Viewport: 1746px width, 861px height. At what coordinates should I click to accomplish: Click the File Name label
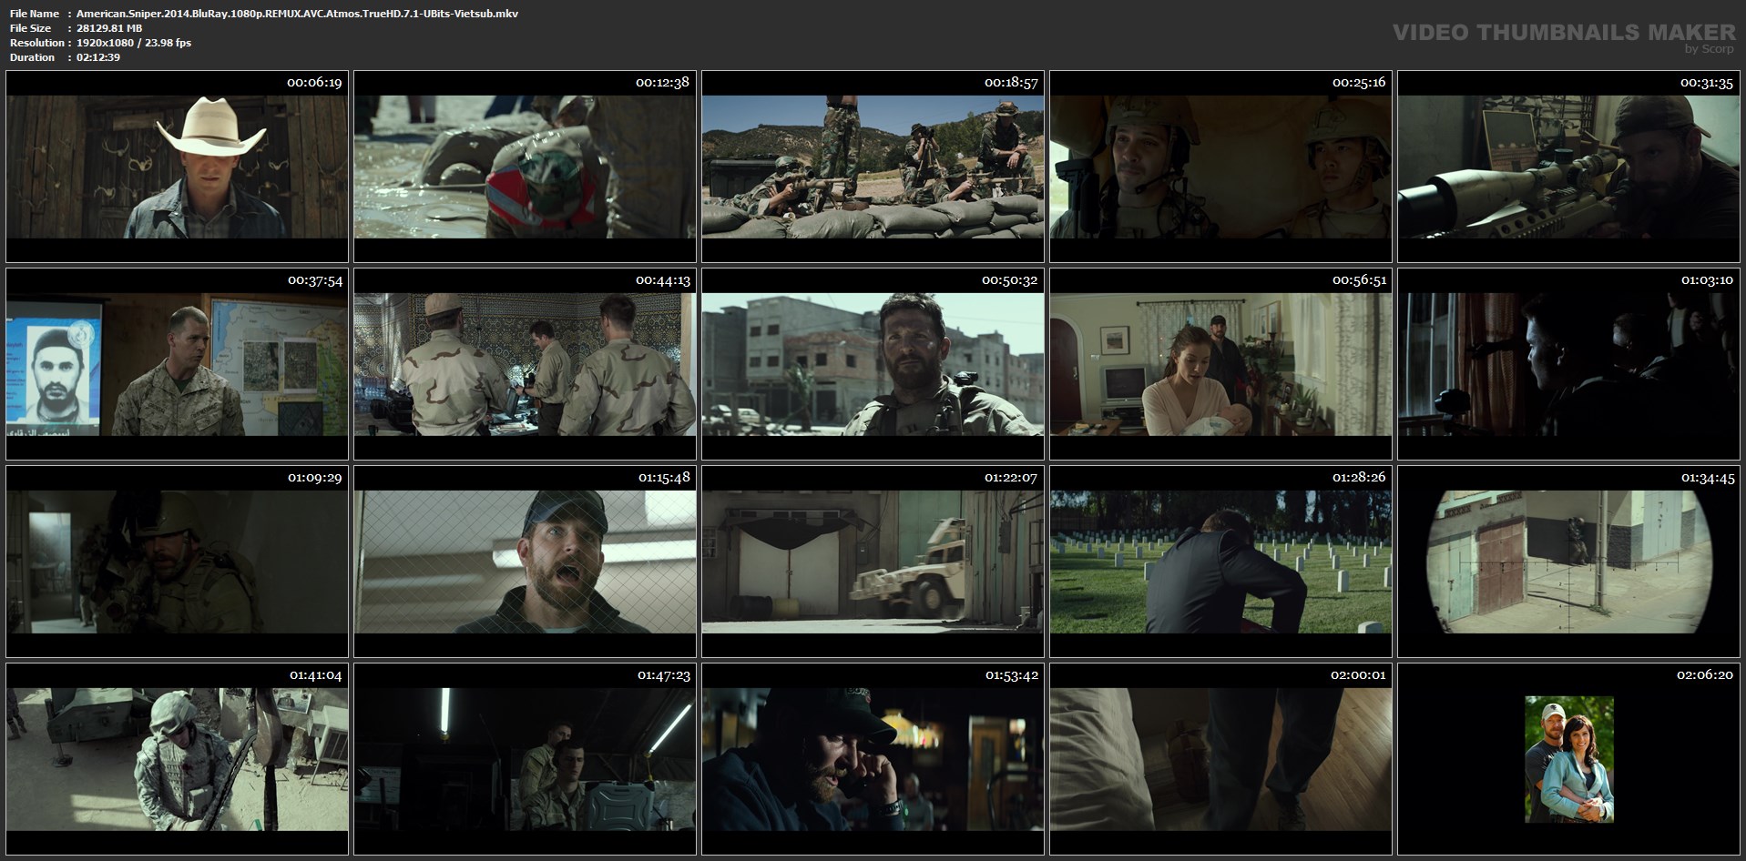point(35,14)
